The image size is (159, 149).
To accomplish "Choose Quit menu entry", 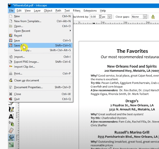I will pos(40,99).
